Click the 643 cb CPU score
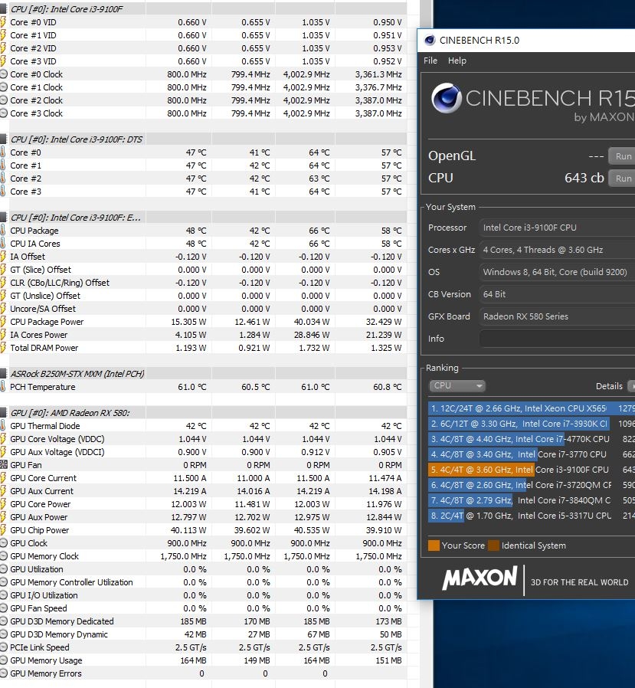 [x=584, y=179]
